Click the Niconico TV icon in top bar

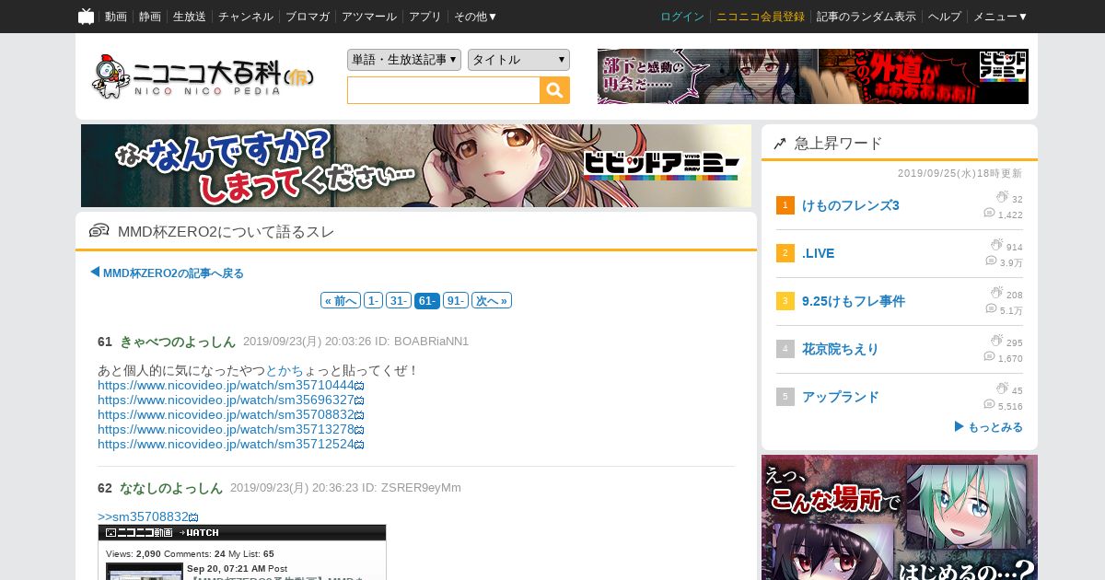coord(86,17)
